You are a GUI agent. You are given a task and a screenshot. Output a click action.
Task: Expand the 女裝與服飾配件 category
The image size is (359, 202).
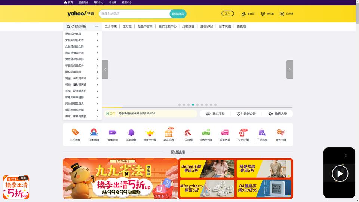click(x=82, y=40)
